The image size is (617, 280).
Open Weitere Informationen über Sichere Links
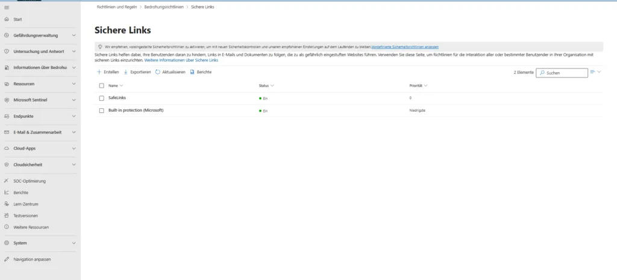coord(181,61)
